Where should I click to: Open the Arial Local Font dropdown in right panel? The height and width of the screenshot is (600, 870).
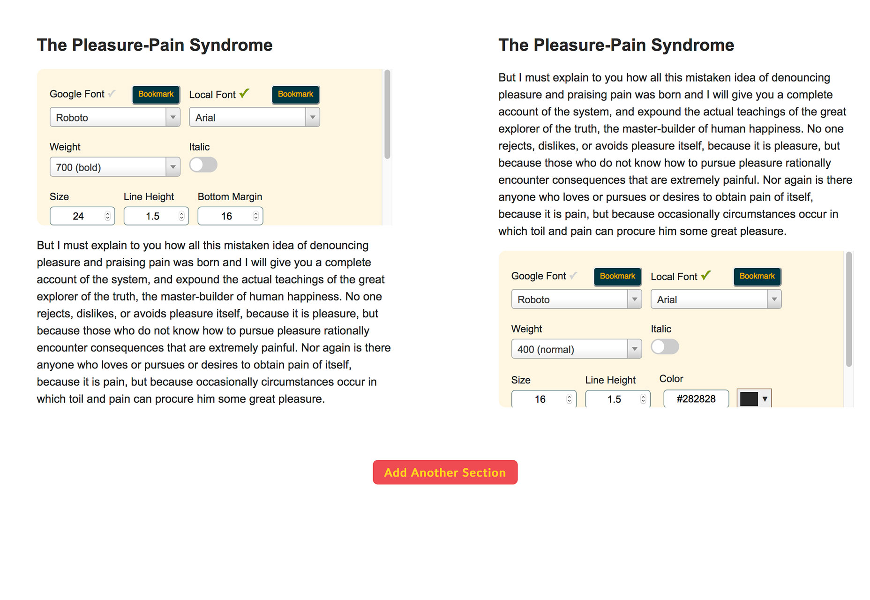716,299
